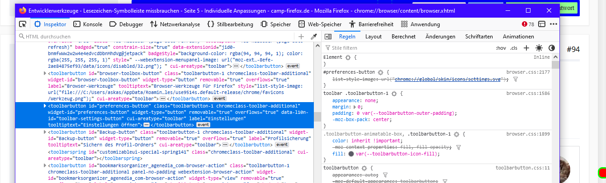Click the eyedropper color picker icon

point(313,37)
